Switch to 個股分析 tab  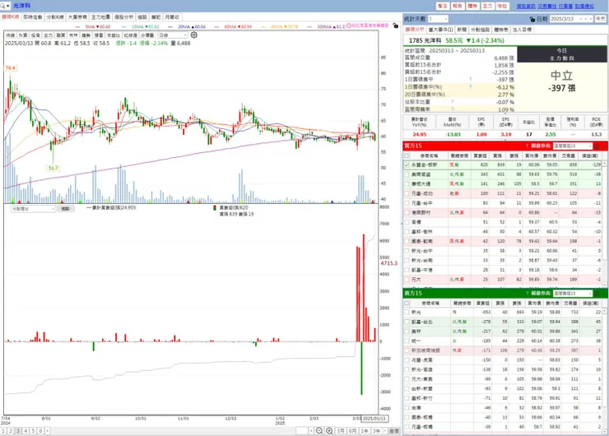click(123, 17)
